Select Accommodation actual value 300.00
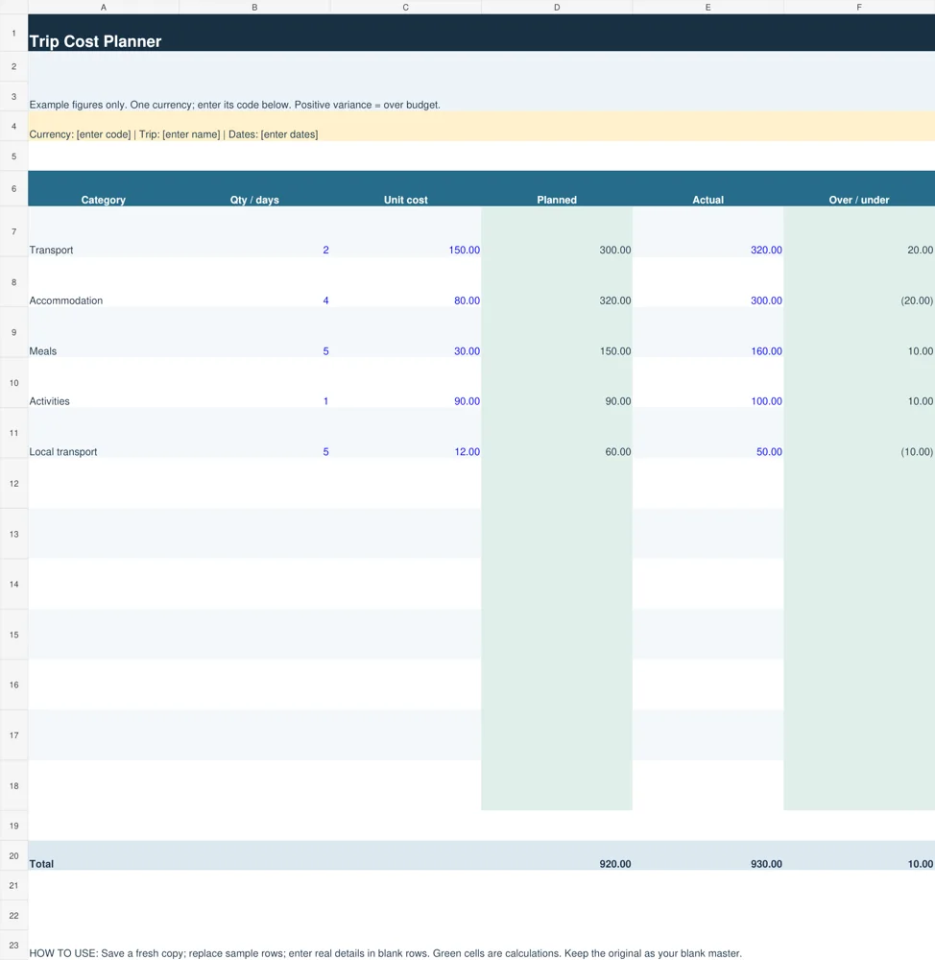935x960 pixels. (707, 282)
